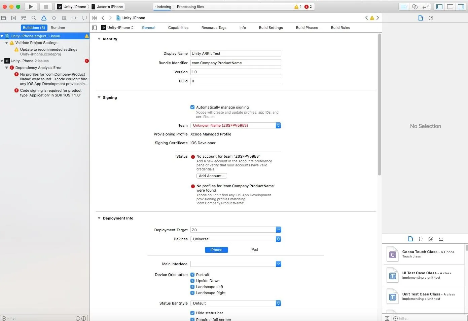The width and height of the screenshot is (468, 321).
Task: Switch to the Resource Tags tab
Action: click(x=214, y=28)
